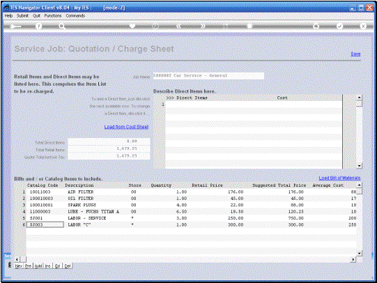This screenshot has height=283, width=377.
Task: Open help via the question mark icon
Action: coord(38,26)
